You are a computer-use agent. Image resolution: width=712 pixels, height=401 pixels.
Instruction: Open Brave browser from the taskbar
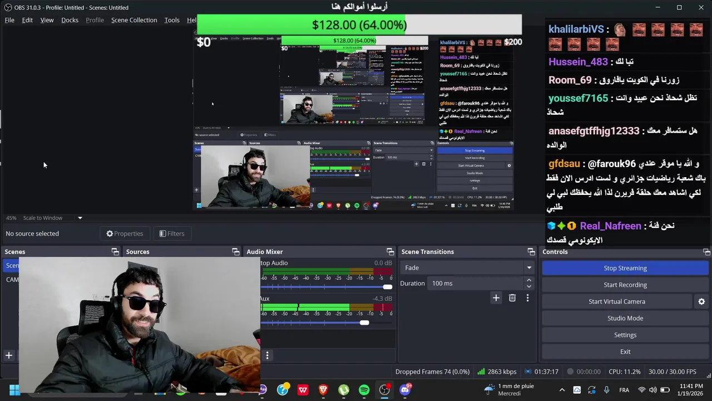pyautogui.click(x=323, y=390)
